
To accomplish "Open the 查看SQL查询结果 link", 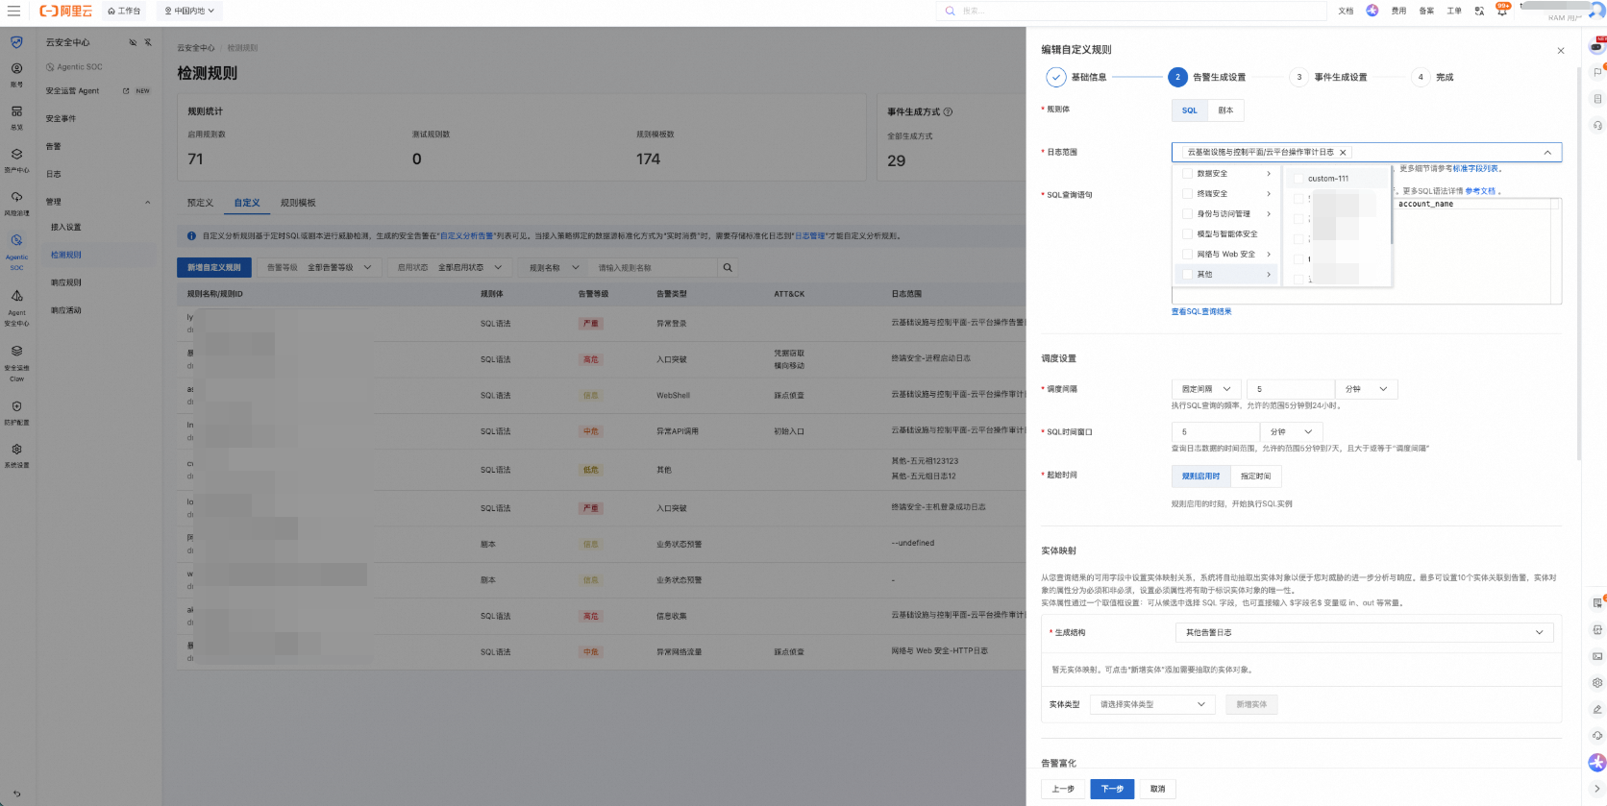I will [x=1200, y=312].
